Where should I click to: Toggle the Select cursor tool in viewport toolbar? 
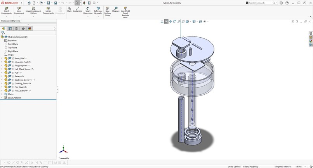point(166,22)
